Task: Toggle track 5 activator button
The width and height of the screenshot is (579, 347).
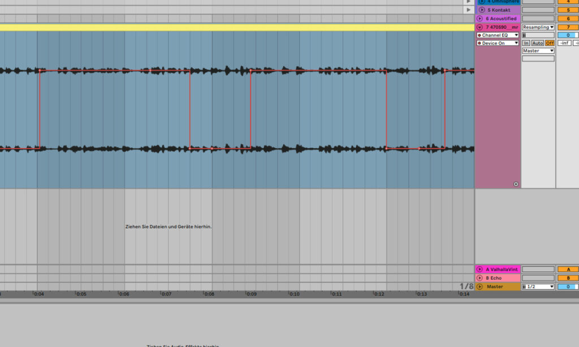Action: point(568,10)
